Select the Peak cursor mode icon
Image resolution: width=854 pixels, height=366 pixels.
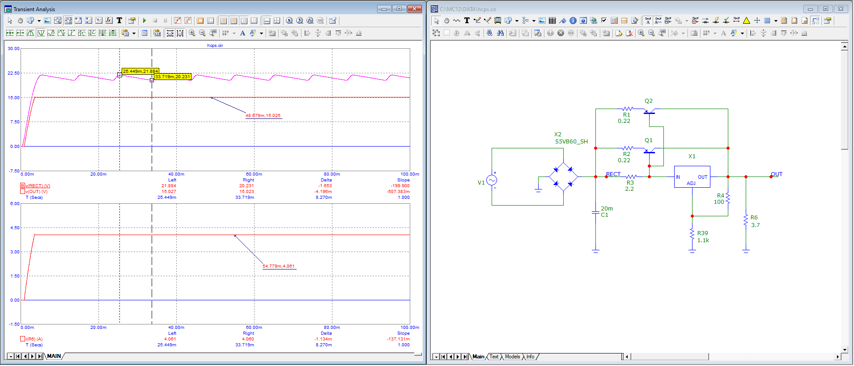[30, 33]
